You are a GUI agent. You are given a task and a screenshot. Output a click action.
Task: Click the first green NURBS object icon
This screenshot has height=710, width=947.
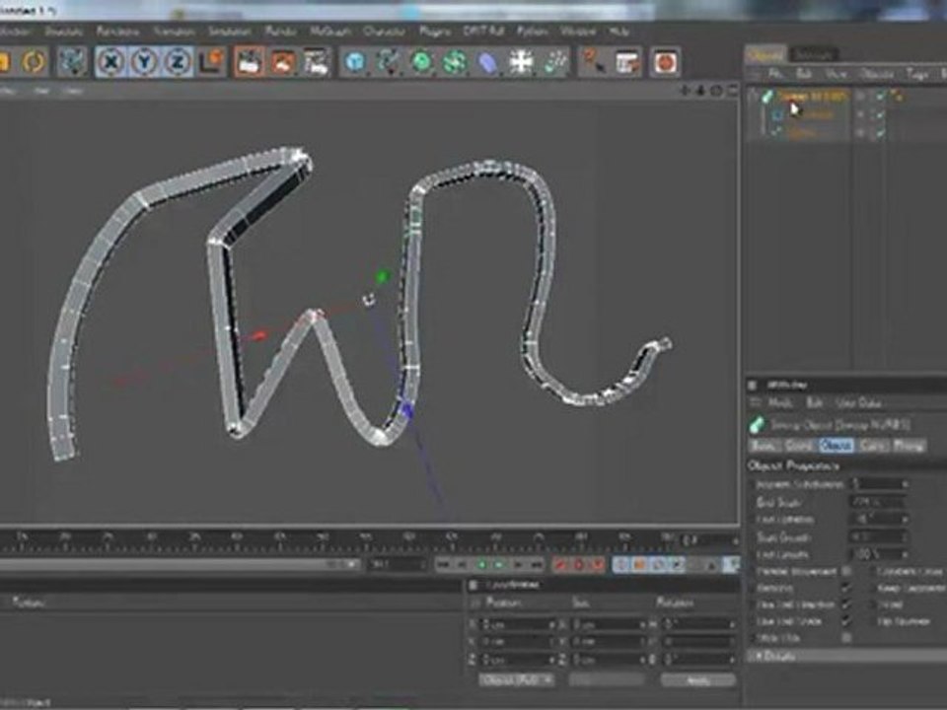click(421, 61)
